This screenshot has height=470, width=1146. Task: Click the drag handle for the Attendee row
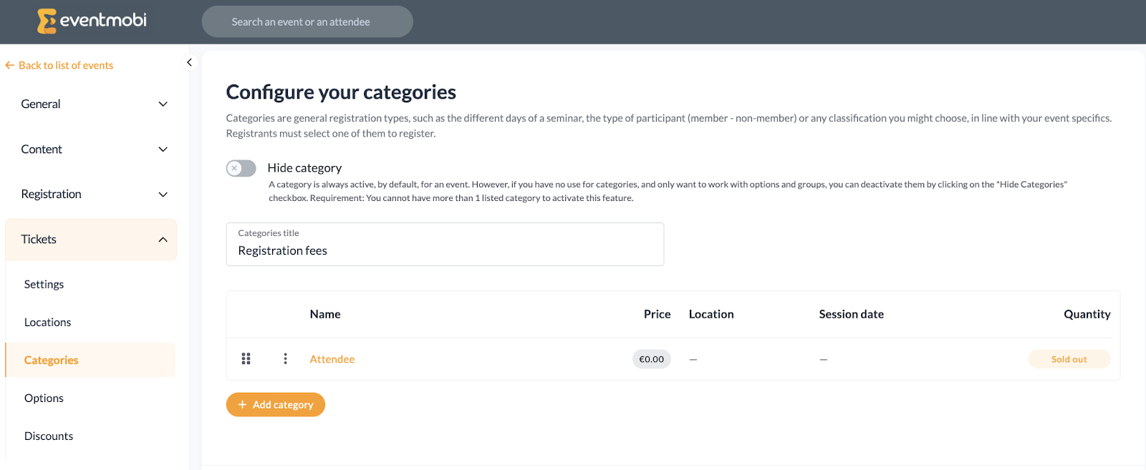pos(246,358)
